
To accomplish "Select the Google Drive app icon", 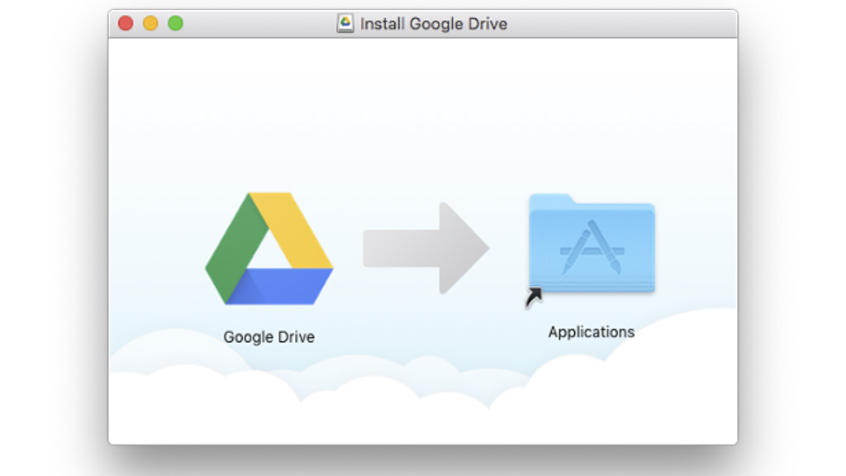I will (269, 248).
